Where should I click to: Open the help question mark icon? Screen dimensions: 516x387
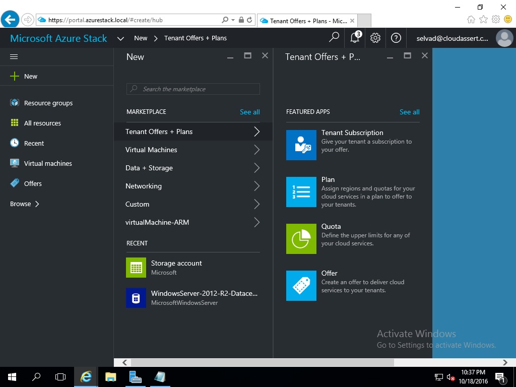point(396,38)
